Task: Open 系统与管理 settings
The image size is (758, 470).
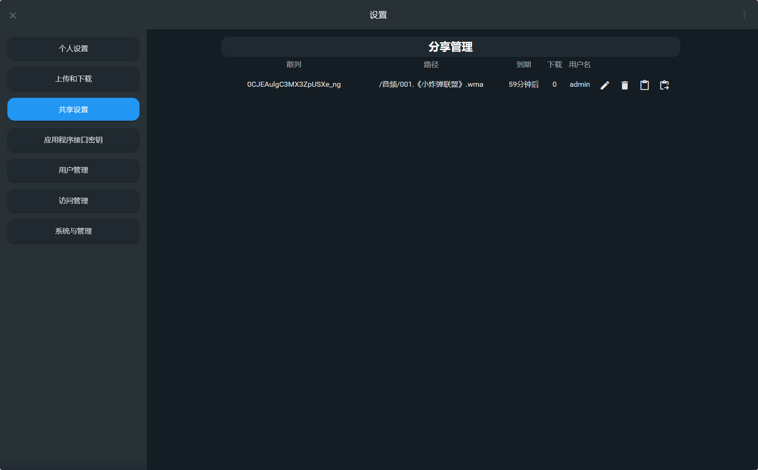Action: point(73,231)
